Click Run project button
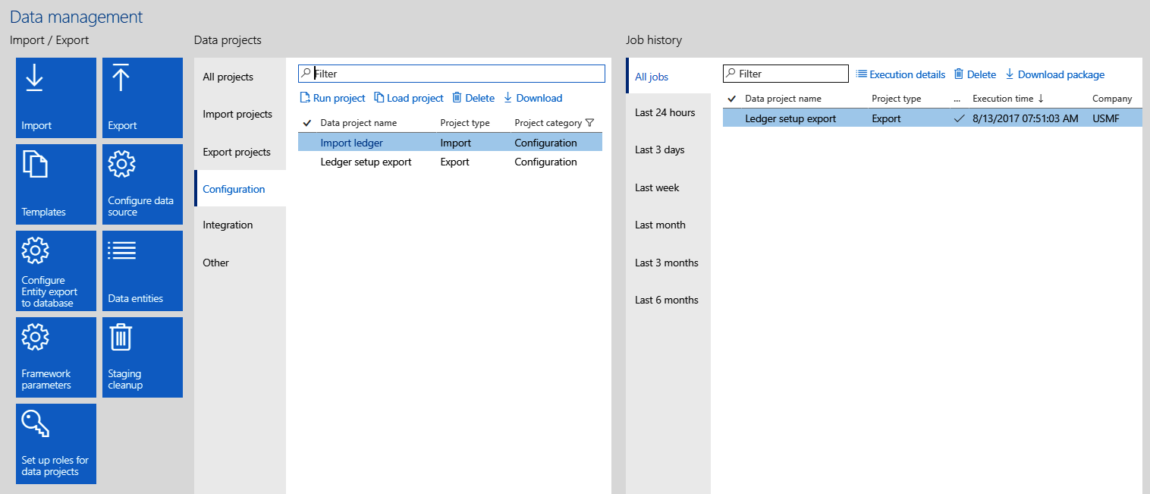This screenshot has height=494, width=1150. [x=332, y=98]
